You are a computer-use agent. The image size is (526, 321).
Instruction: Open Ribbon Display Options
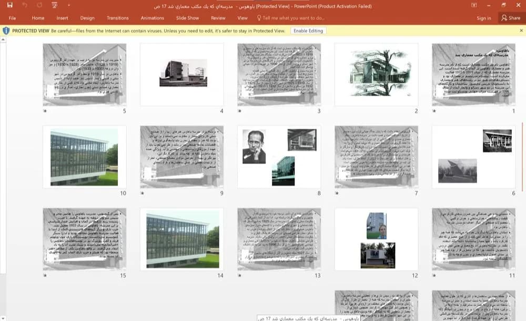474,5
